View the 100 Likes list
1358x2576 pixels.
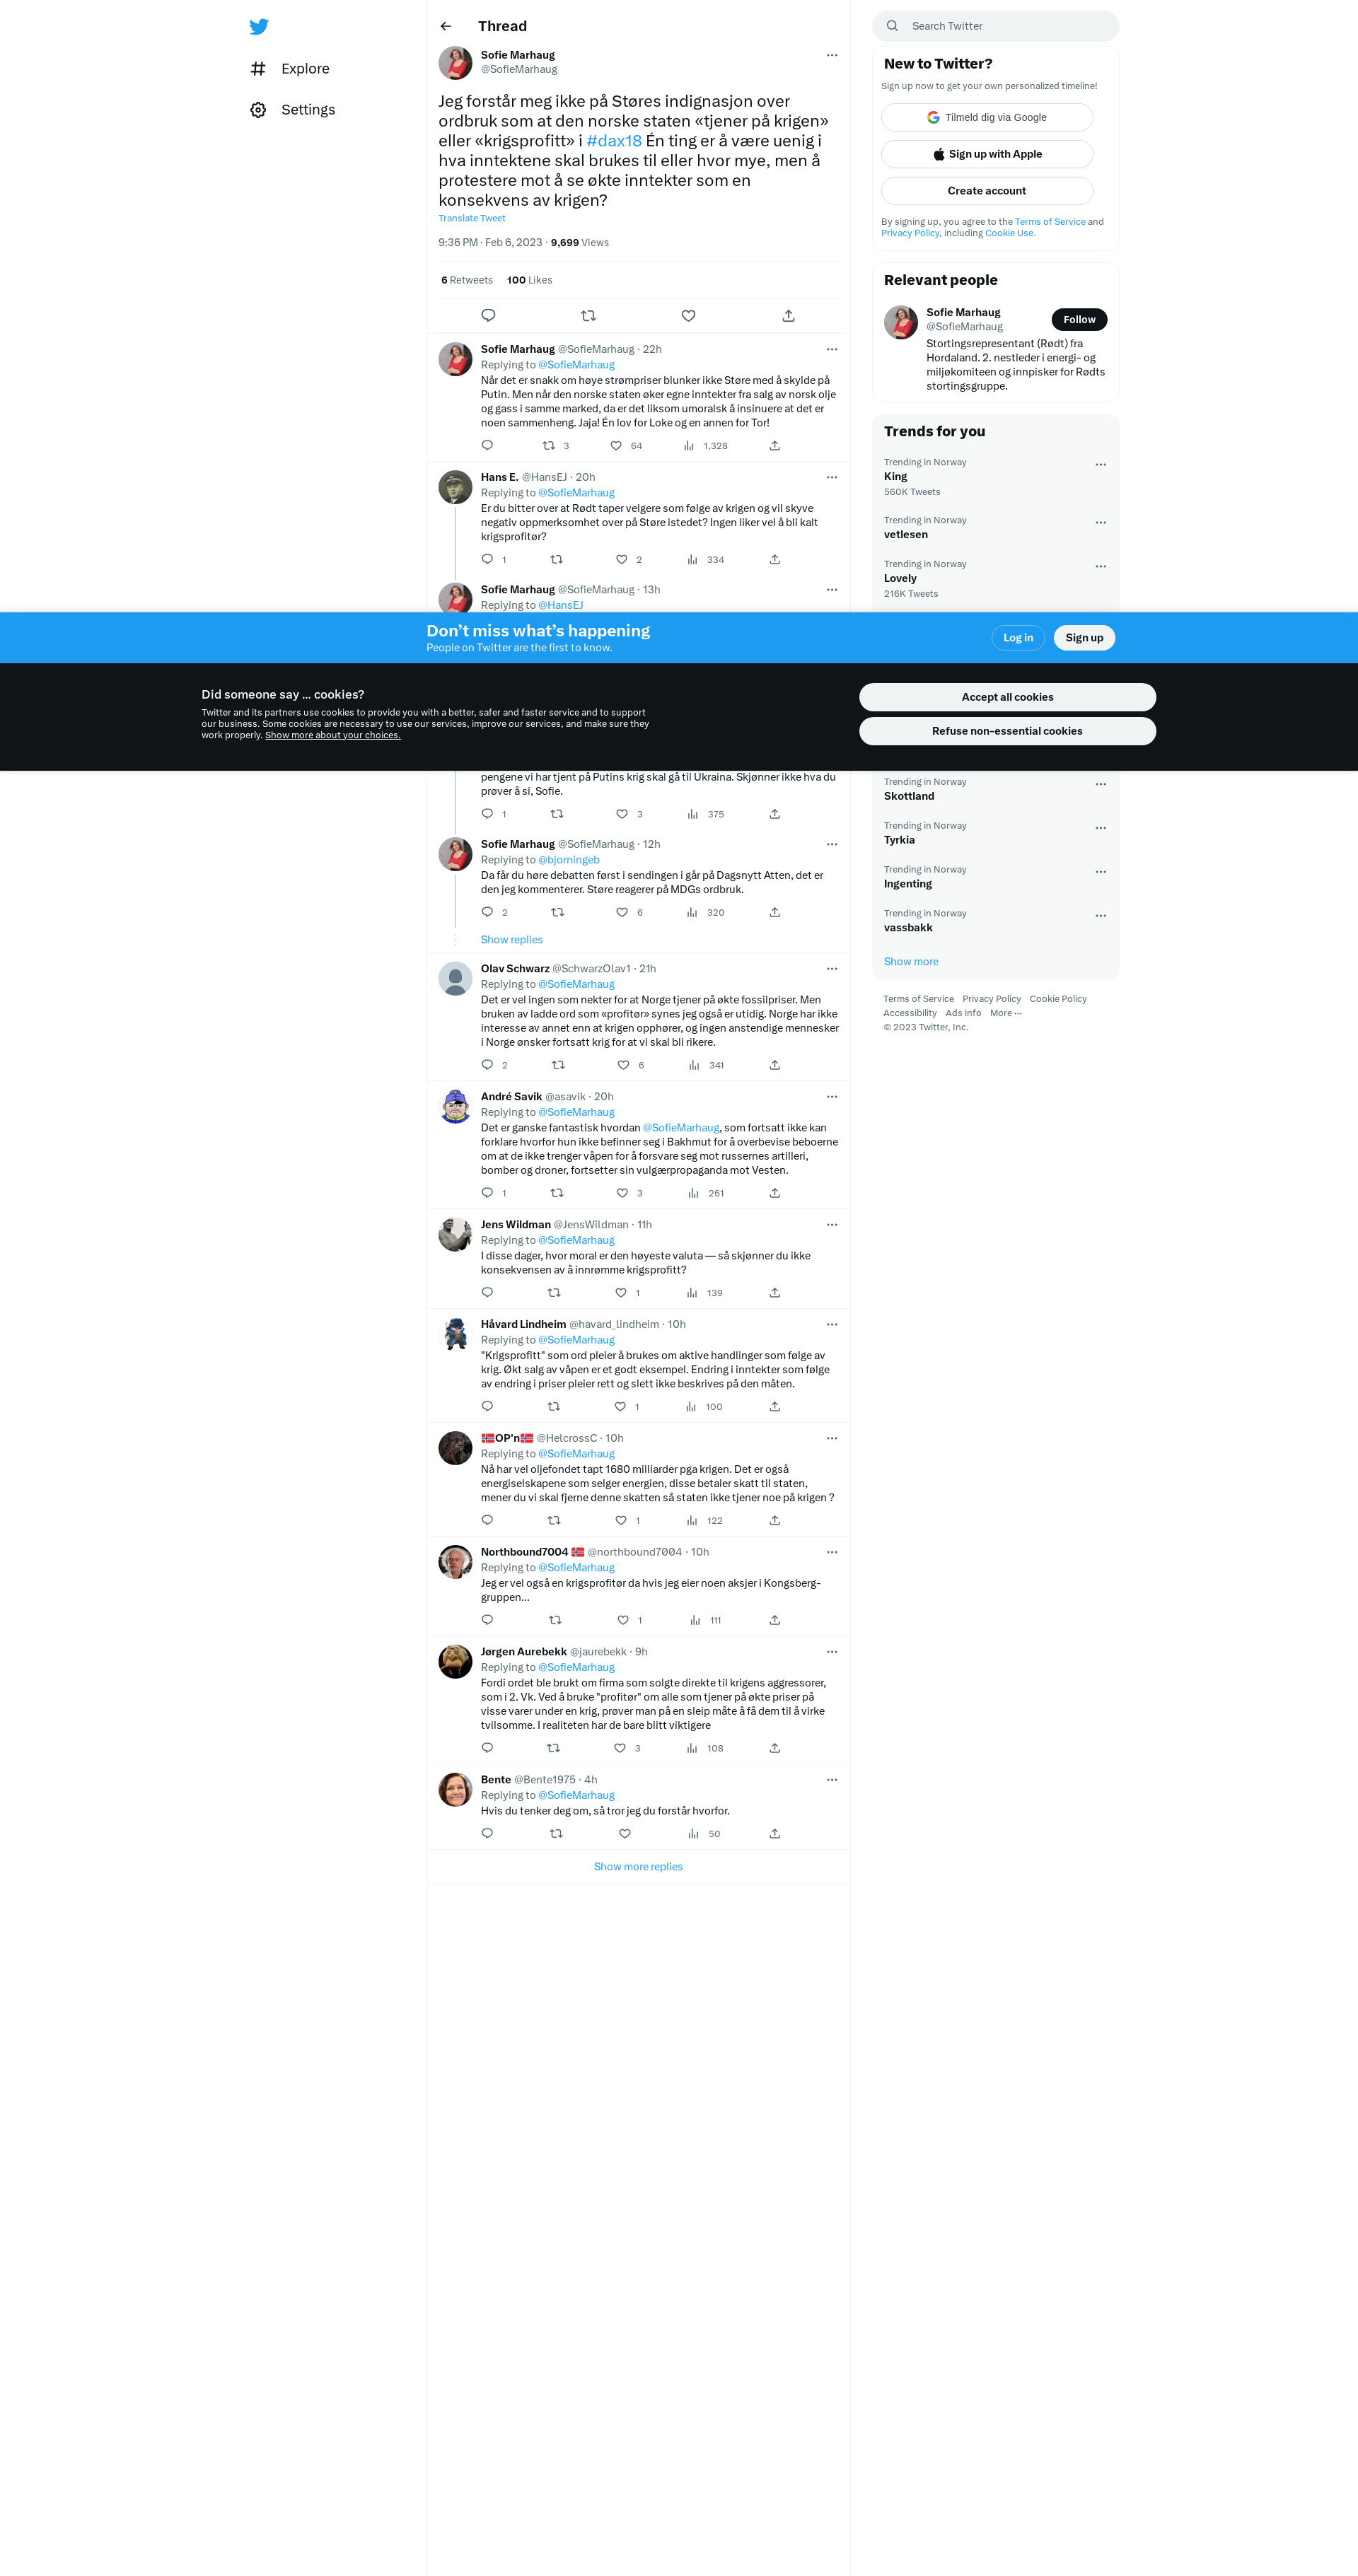click(x=529, y=280)
